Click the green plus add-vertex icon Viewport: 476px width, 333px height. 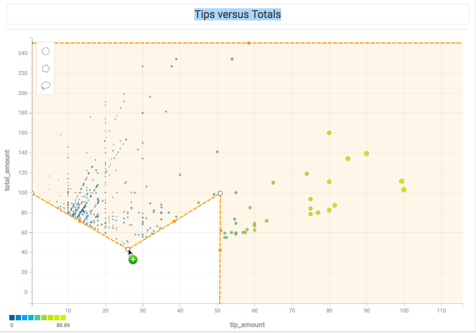click(133, 259)
